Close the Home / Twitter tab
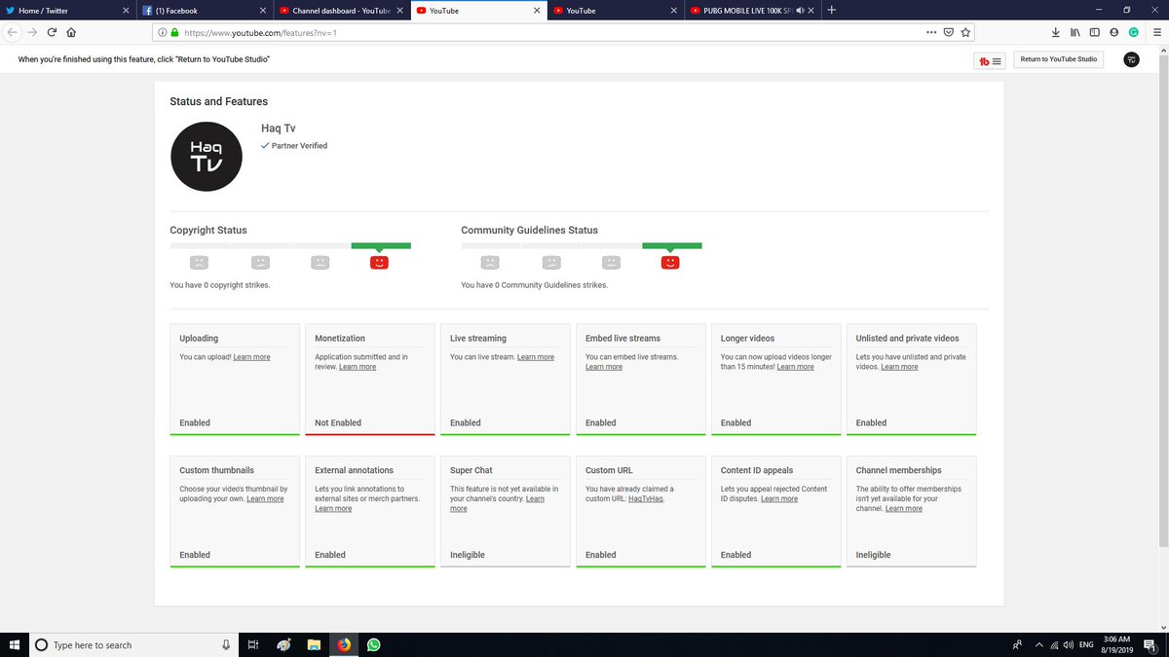The height and width of the screenshot is (657, 1169). click(x=125, y=11)
